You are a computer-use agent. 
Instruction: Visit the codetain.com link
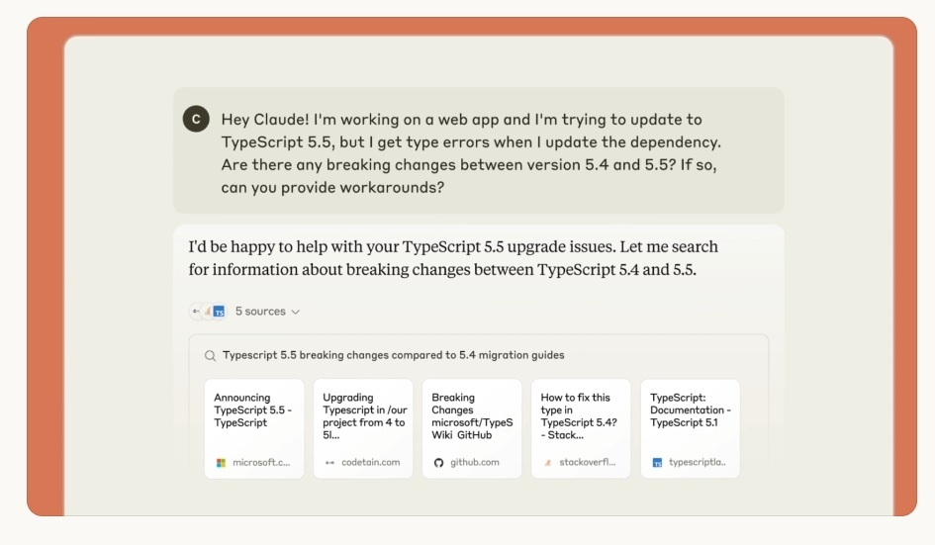click(x=370, y=463)
